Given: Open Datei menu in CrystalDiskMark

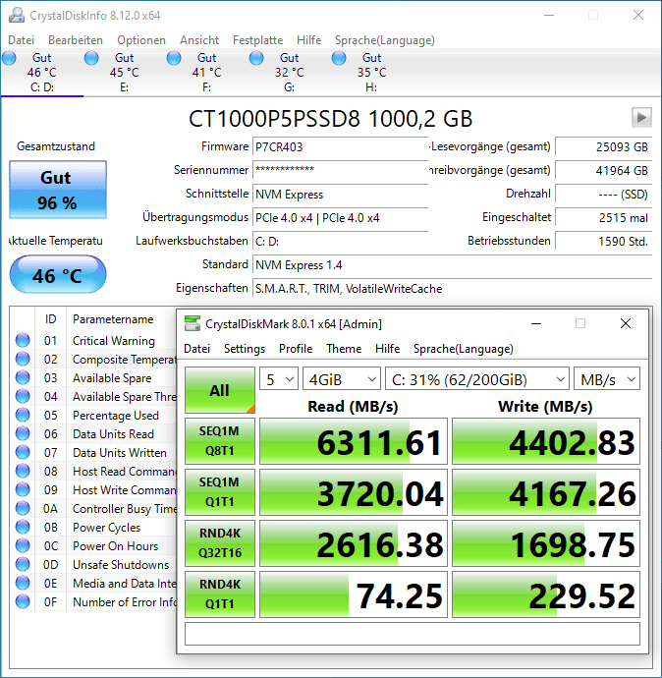Looking at the screenshot, I should (x=196, y=349).
